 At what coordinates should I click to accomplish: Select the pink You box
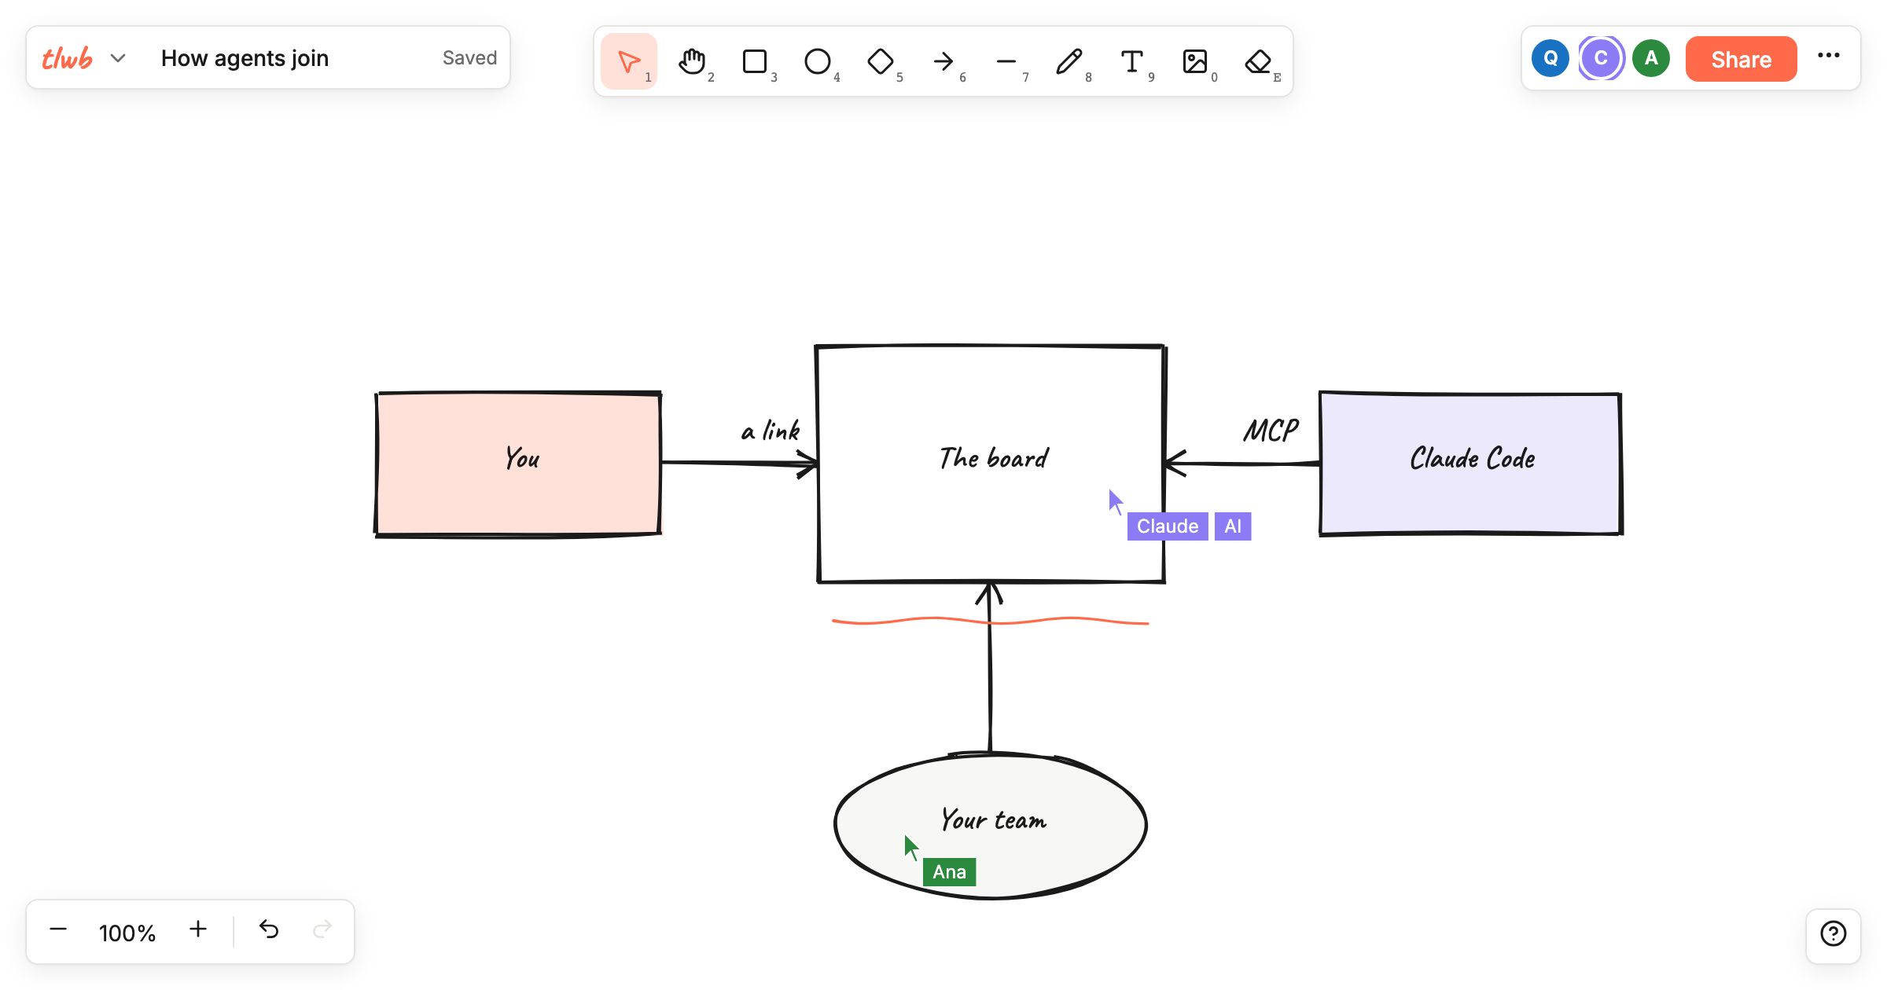(519, 464)
